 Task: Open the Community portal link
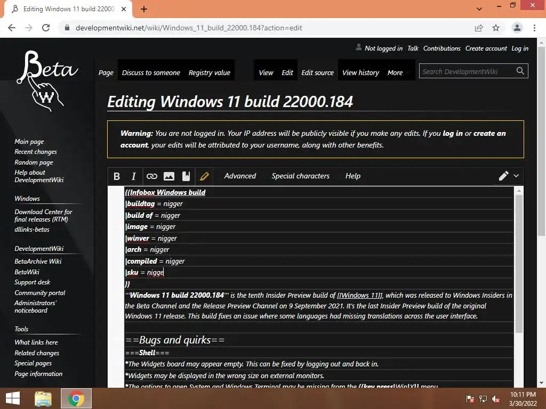(39, 293)
